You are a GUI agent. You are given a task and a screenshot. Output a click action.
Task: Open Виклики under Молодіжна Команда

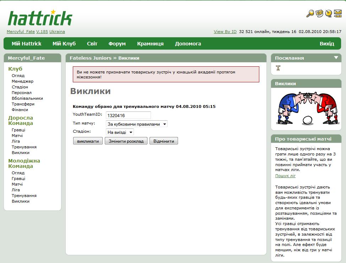tap(21, 201)
